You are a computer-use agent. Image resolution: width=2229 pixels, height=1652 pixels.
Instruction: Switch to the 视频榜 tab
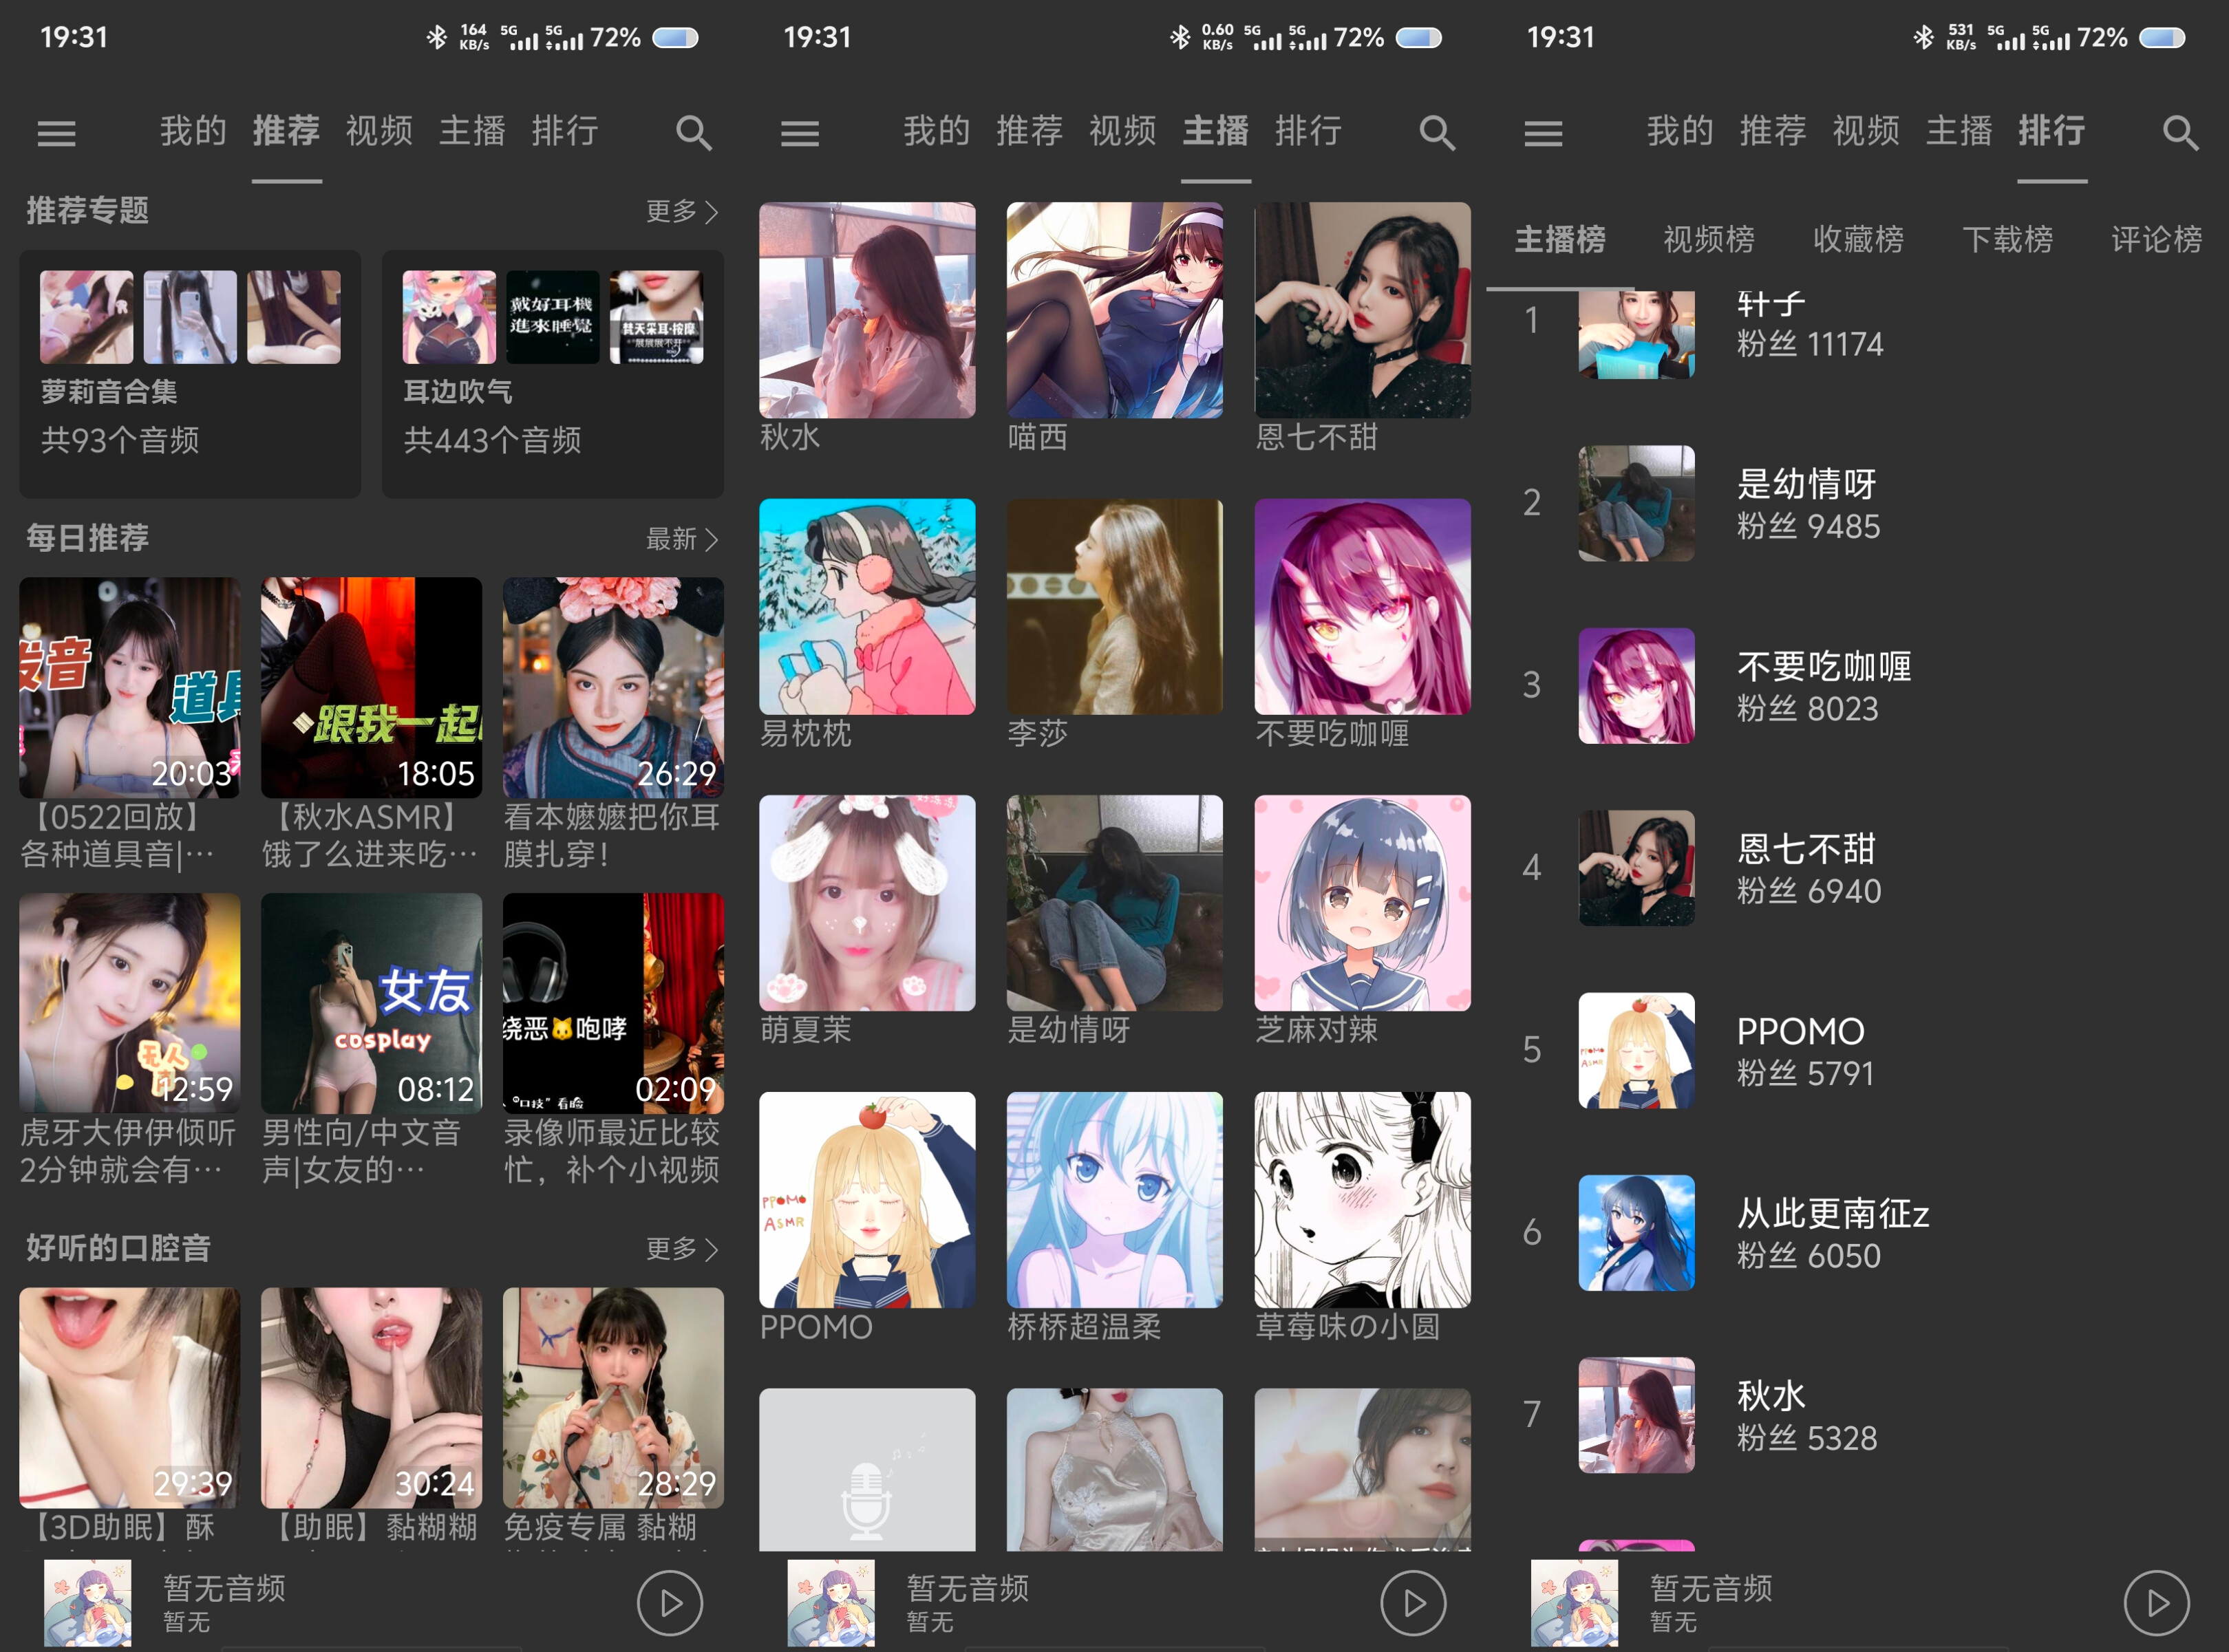tap(1707, 240)
